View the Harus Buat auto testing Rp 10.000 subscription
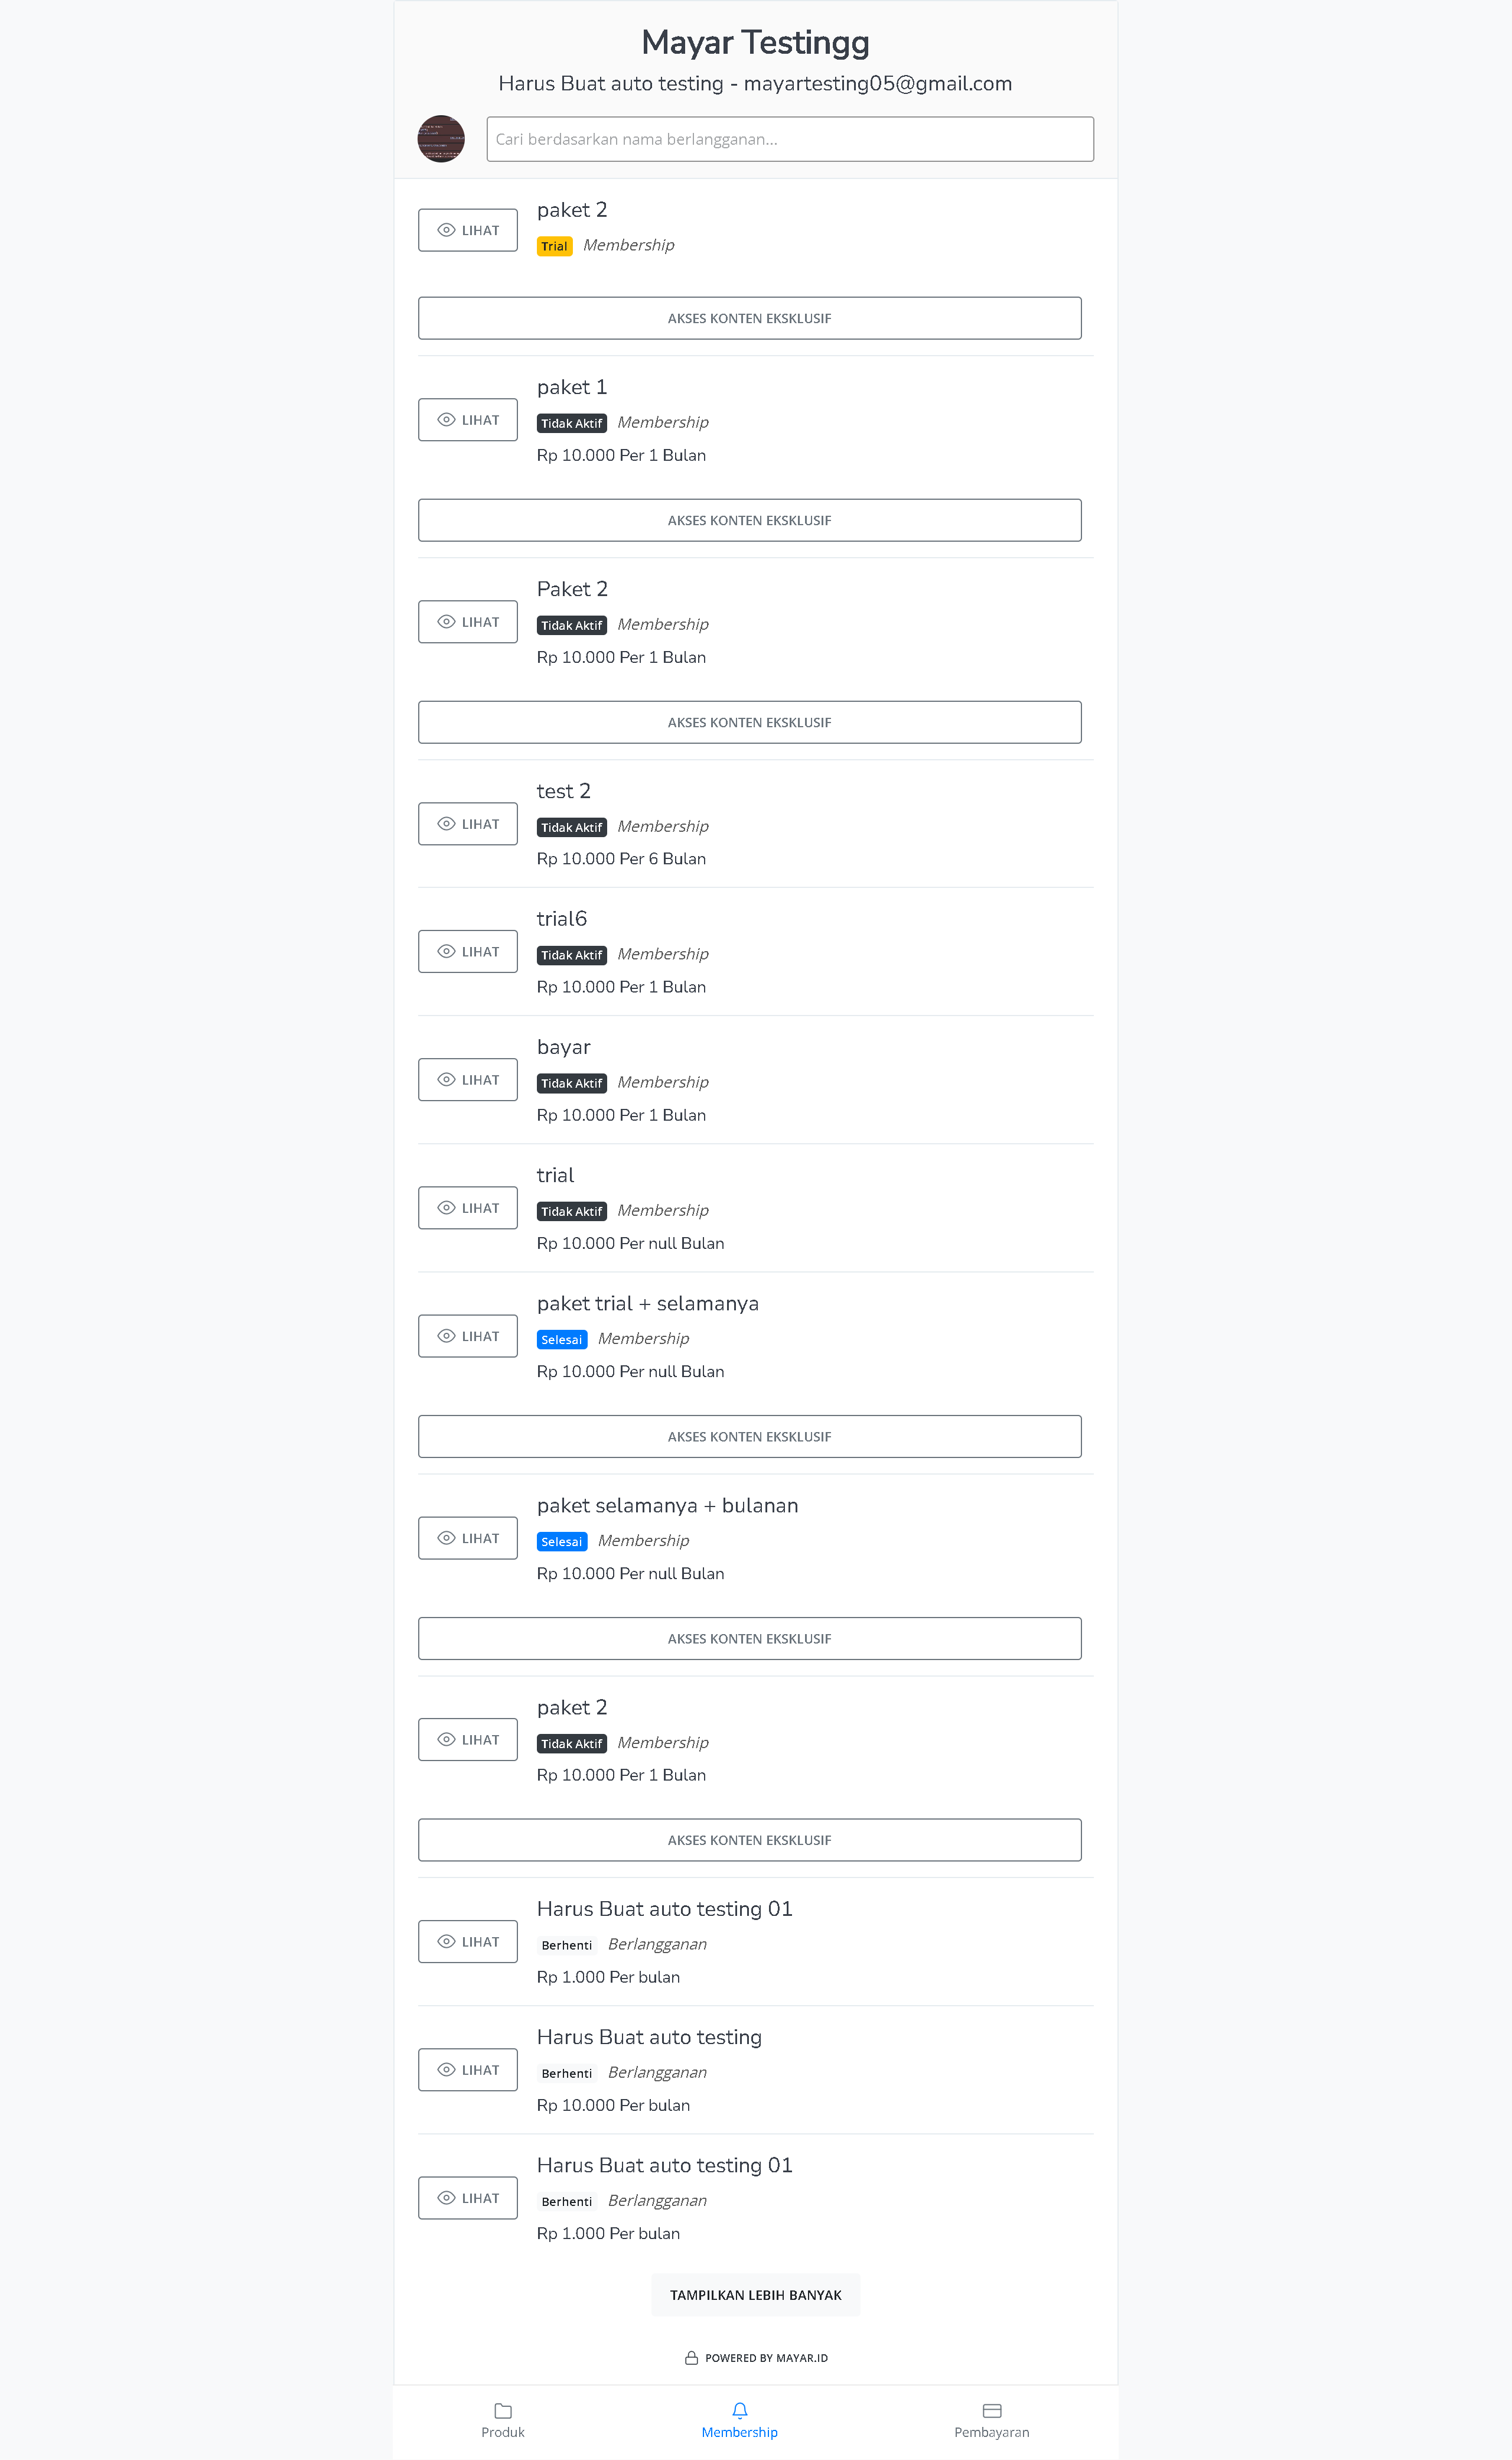The image size is (1512, 2460). [x=468, y=2070]
